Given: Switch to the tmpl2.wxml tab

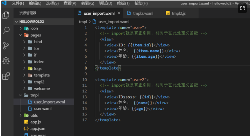Looking at the screenshot, I should pyautogui.click(x=143, y=13).
